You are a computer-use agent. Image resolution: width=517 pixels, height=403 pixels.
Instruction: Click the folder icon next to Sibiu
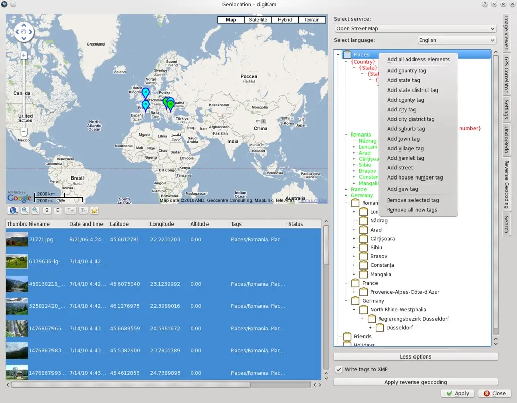[364, 247]
